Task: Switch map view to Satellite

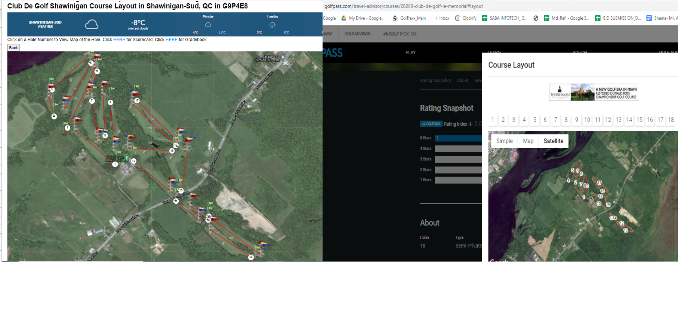Action: point(554,141)
